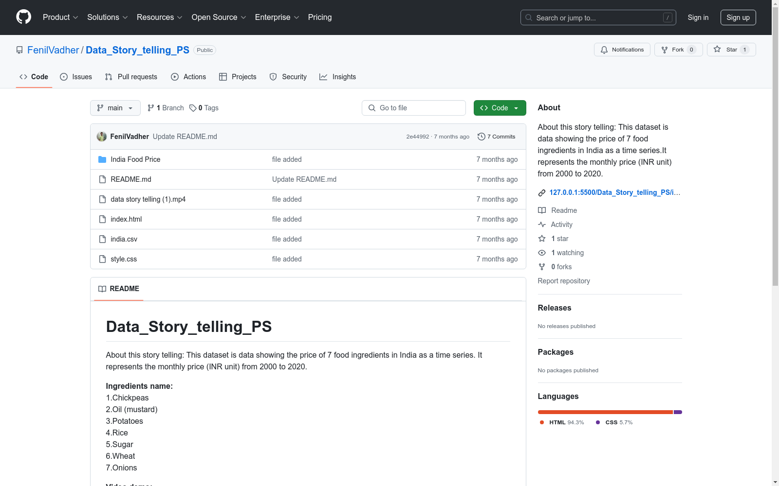Click the orange HTML segment of language bar
This screenshot has height=486, width=779.
[x=605, y=412]
